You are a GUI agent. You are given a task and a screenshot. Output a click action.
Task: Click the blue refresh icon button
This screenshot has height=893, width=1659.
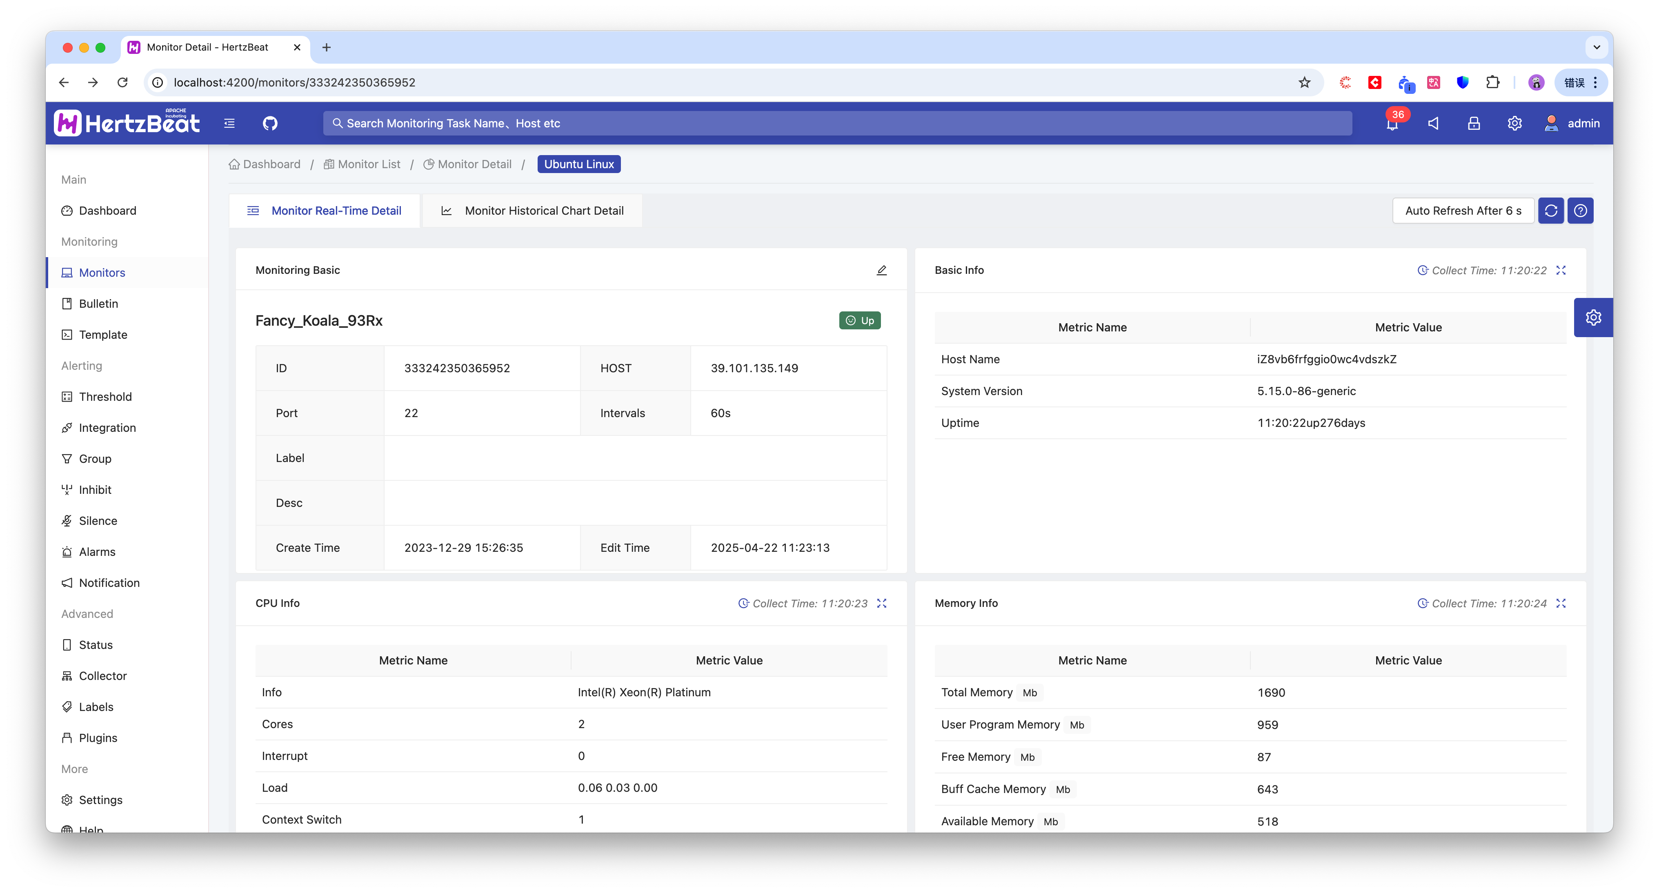tap(1551, 211)
